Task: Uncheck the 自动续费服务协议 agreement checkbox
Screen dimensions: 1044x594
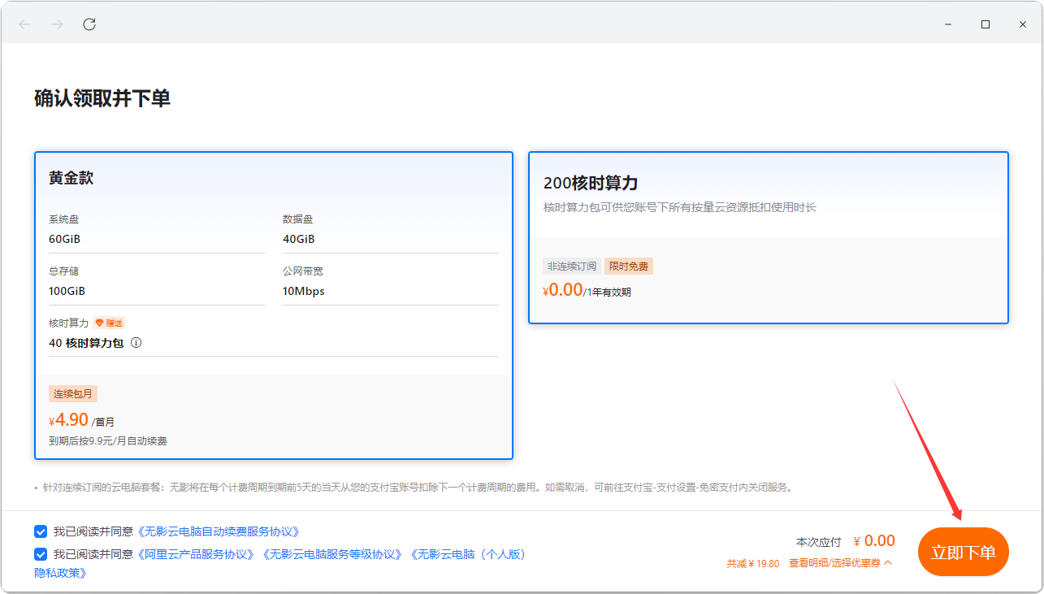Action: pyautogui.click(x=41, y=531)
